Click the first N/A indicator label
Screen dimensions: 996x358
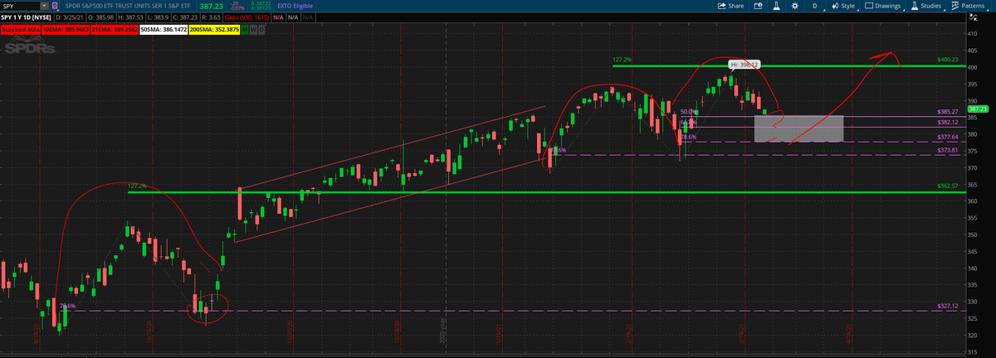[278, 17]
